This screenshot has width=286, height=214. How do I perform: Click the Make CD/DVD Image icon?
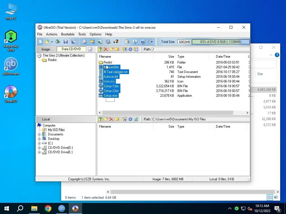pos(84,42)
